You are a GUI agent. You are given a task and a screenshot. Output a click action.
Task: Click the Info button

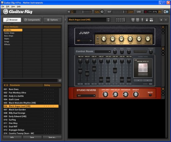coord(12,137)
